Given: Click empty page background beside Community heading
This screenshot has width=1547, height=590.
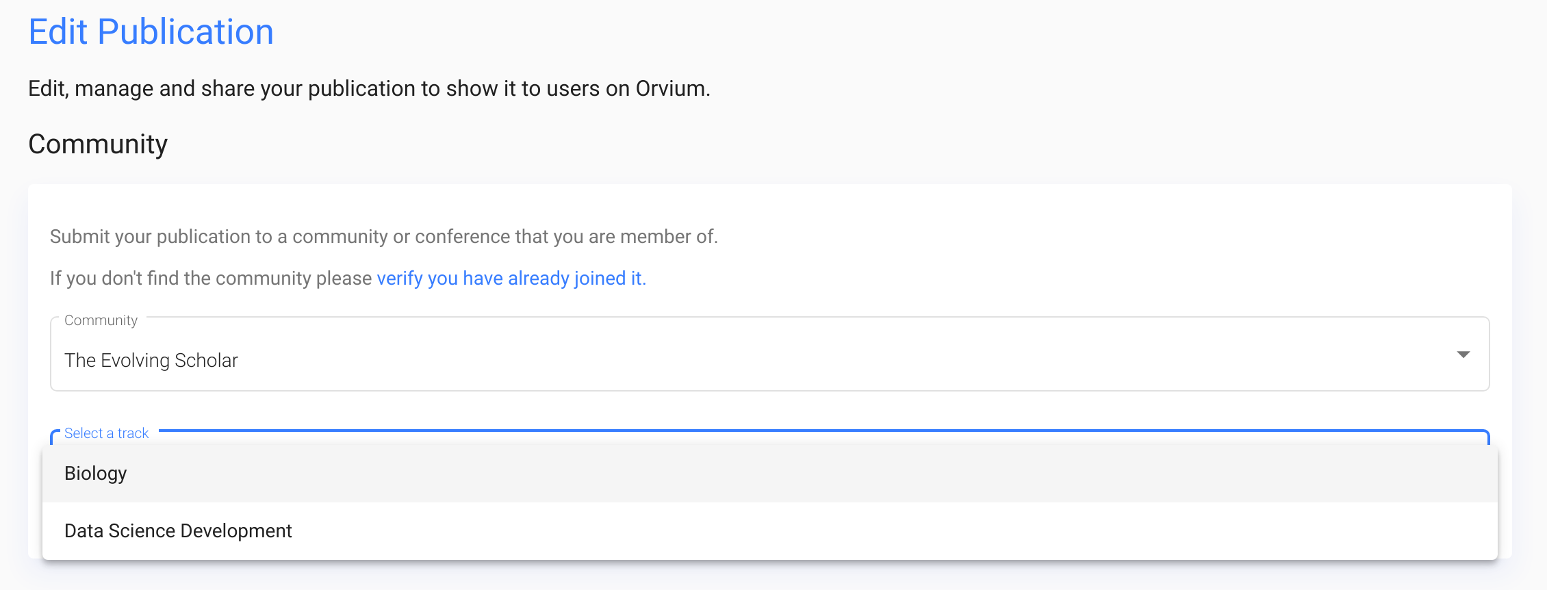Looking at the screenshot, I should 821,144.
